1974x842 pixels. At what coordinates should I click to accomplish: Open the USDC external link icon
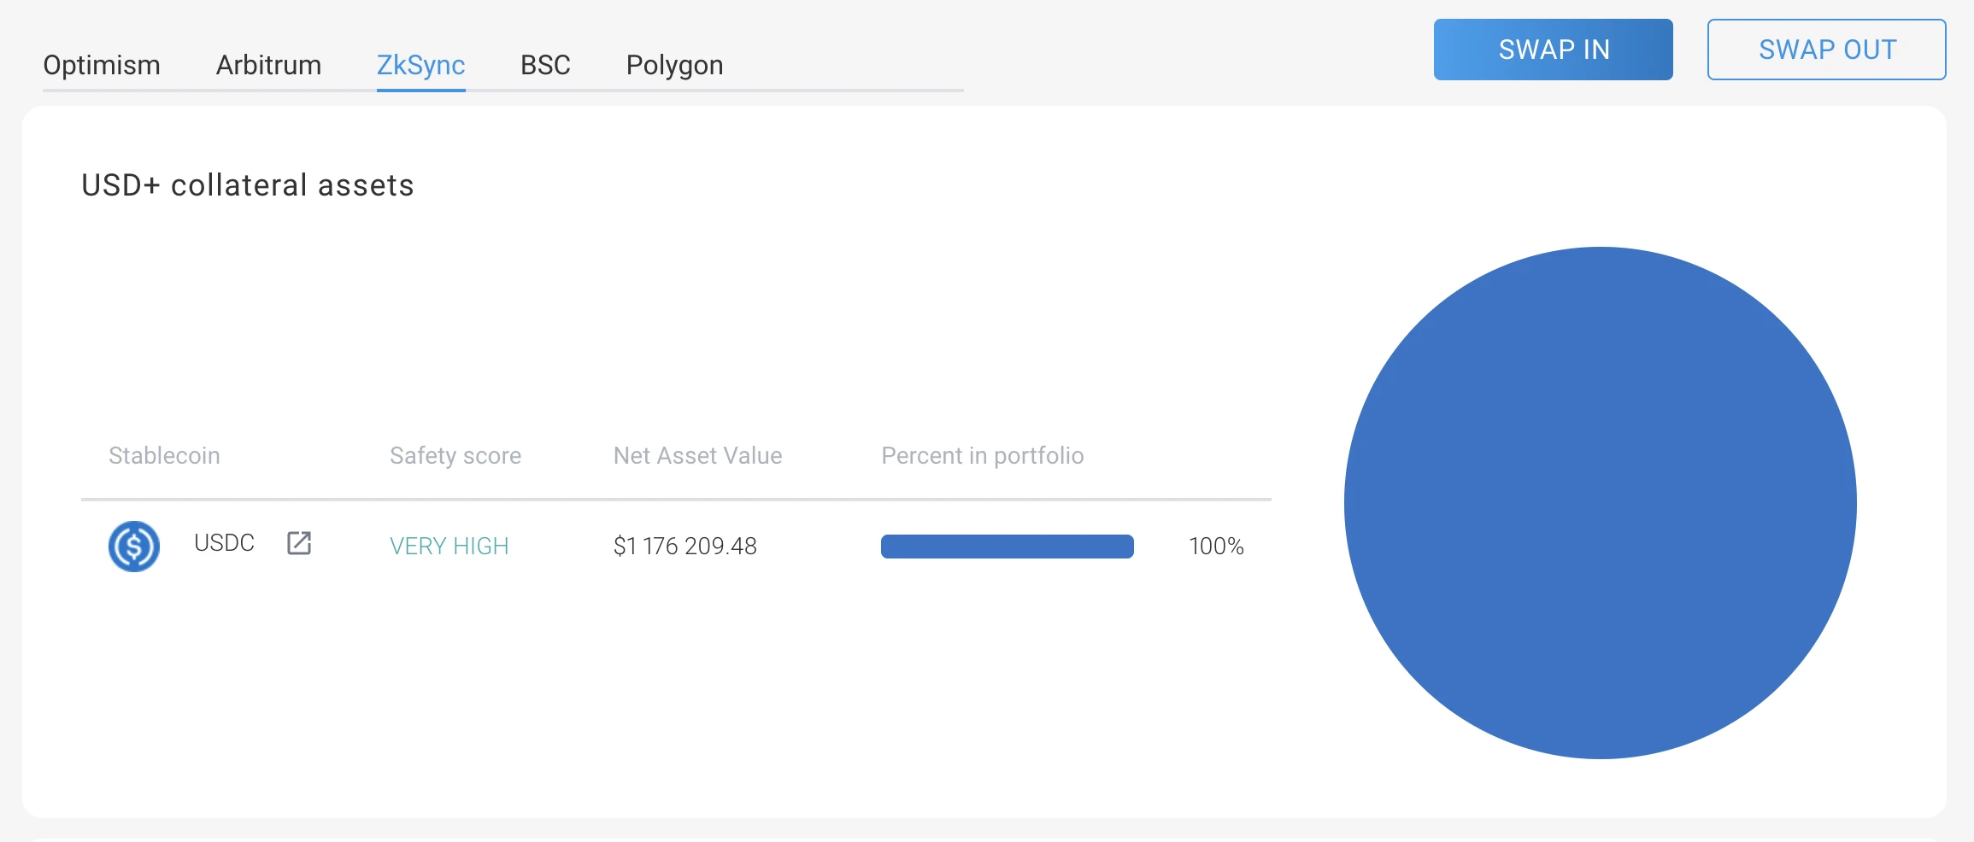click(x=299, y=543)
